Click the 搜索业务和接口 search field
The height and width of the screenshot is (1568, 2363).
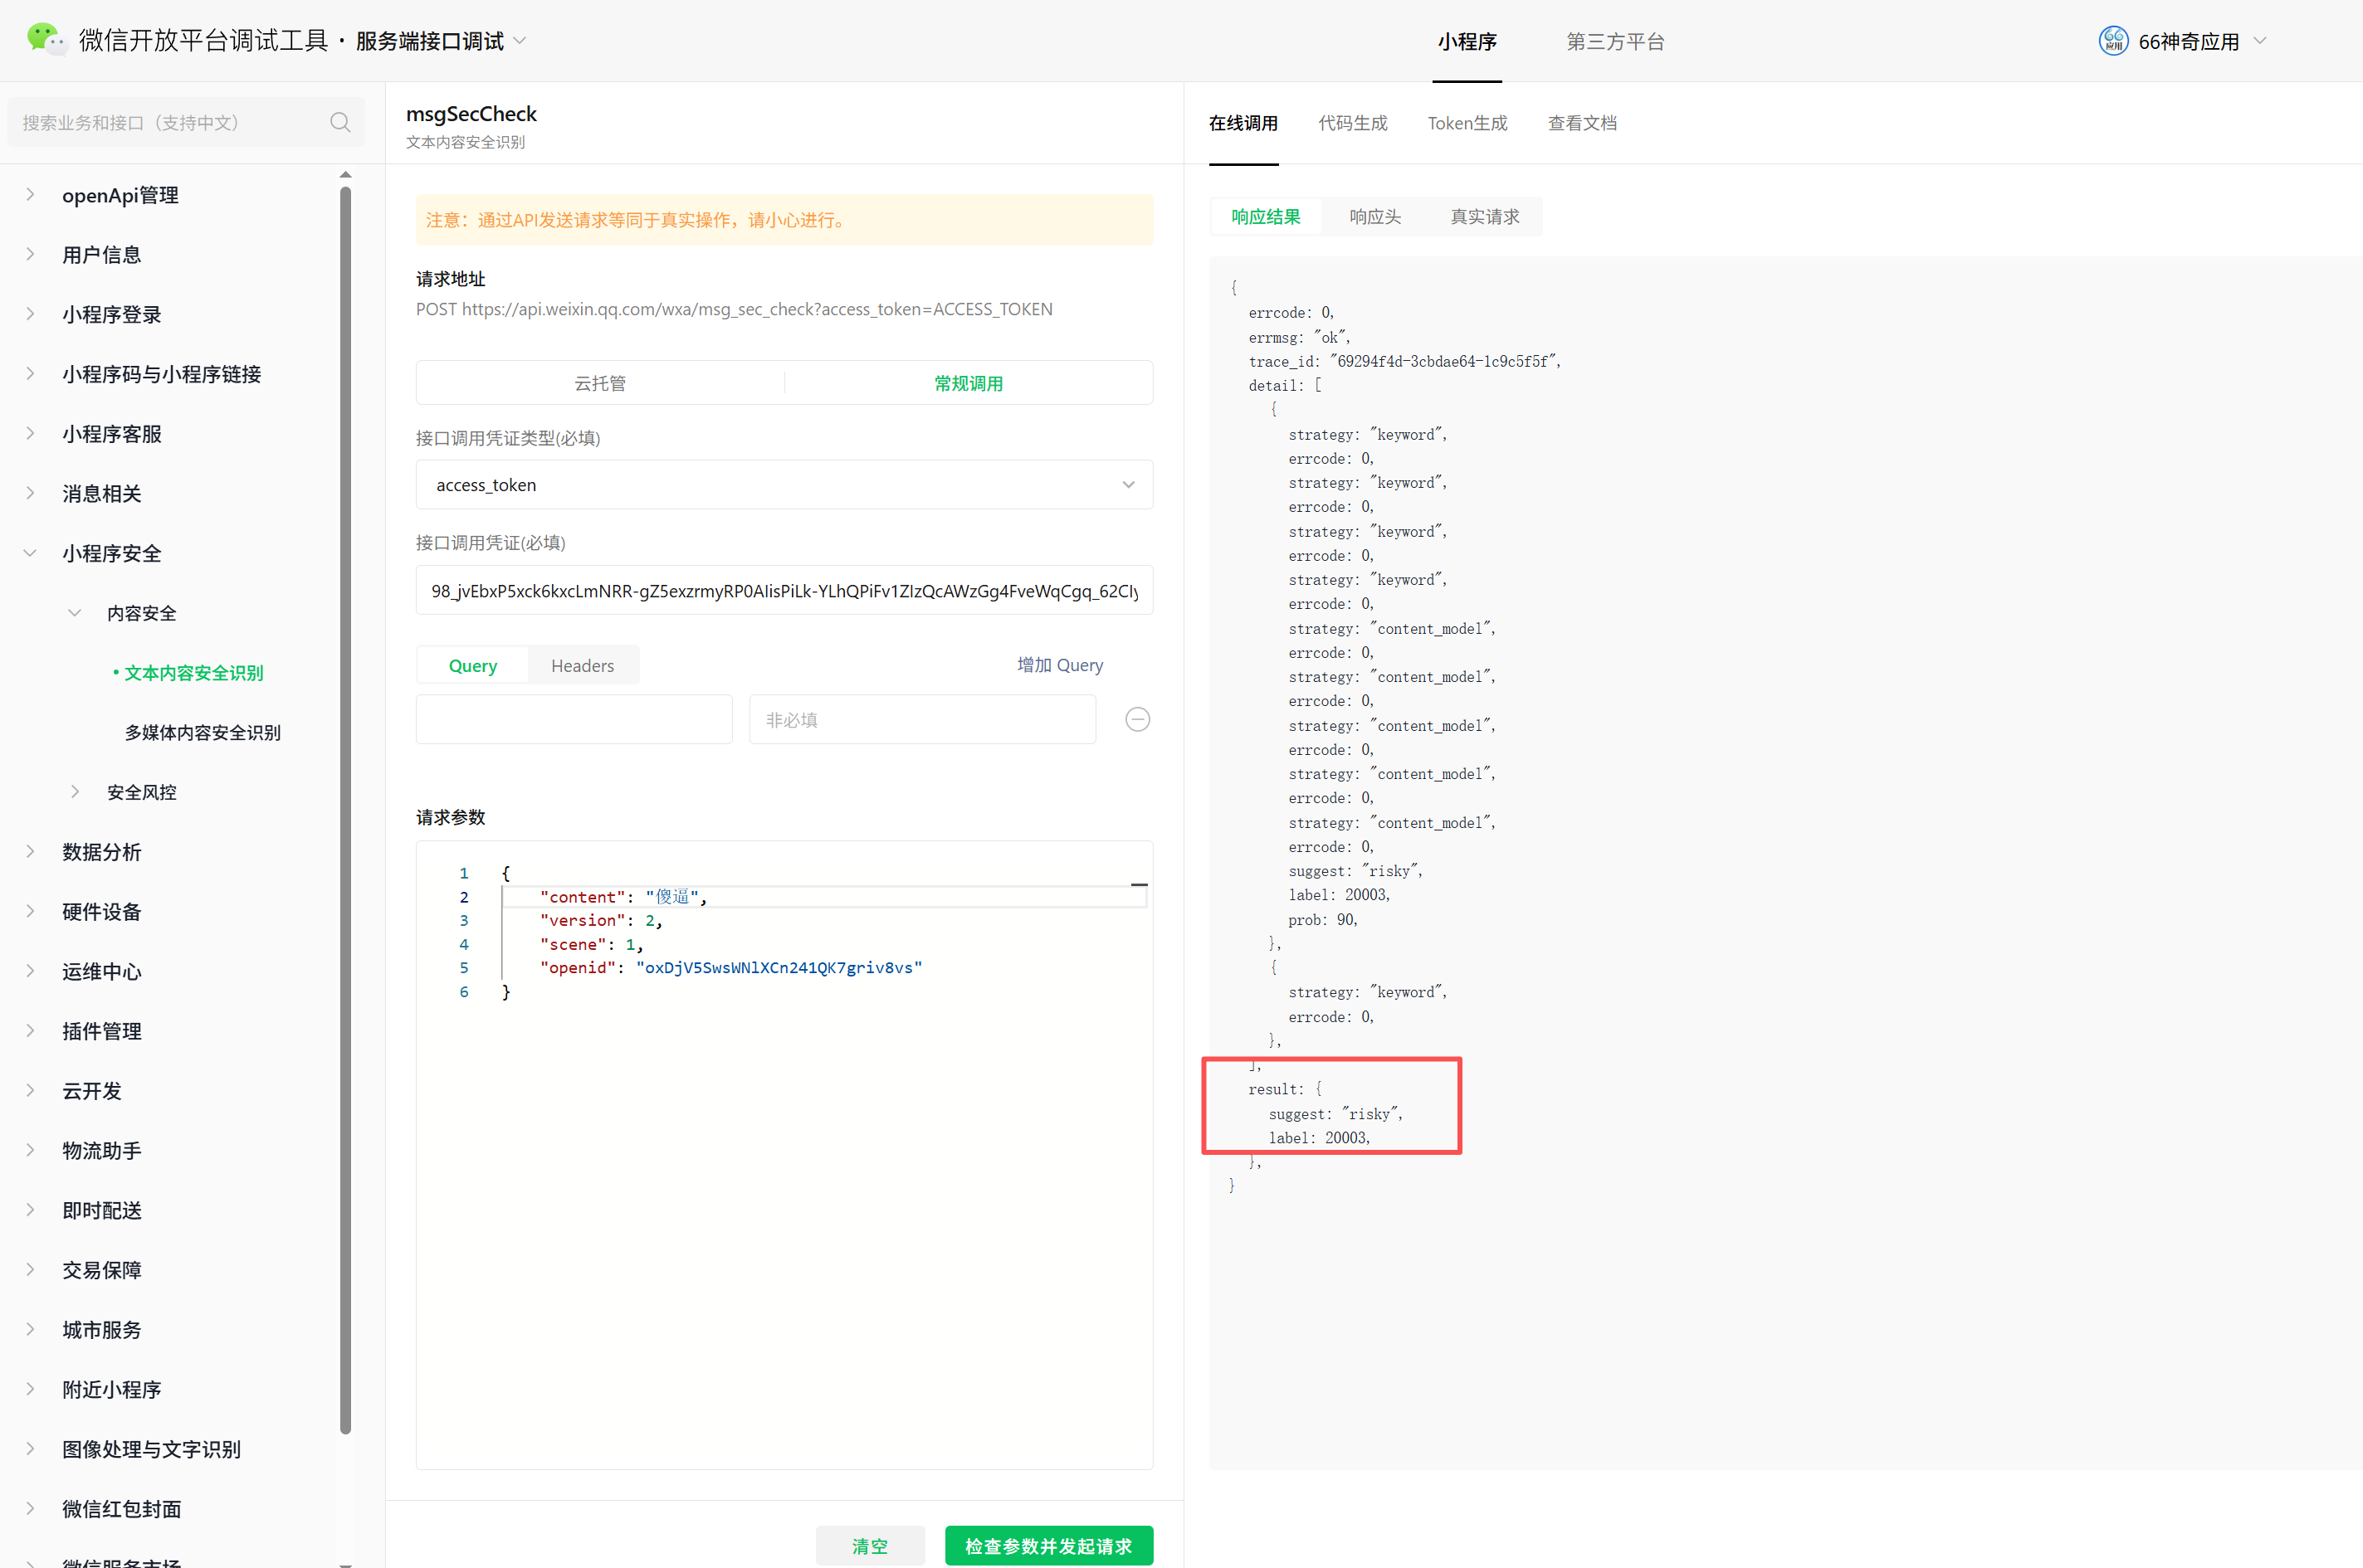[170, 122]
